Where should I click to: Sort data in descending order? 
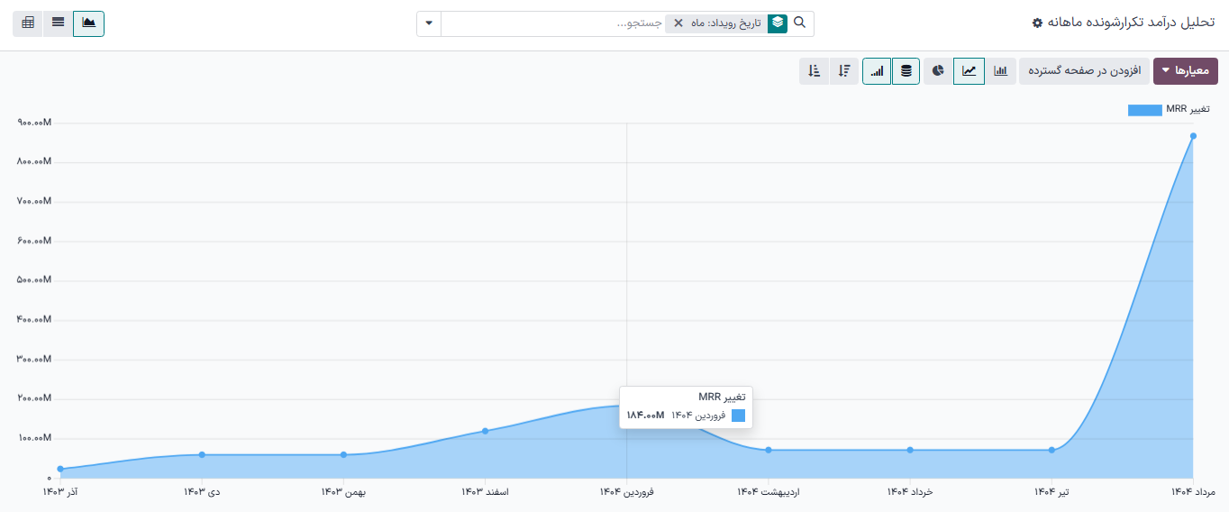click(x=844, y=71)
